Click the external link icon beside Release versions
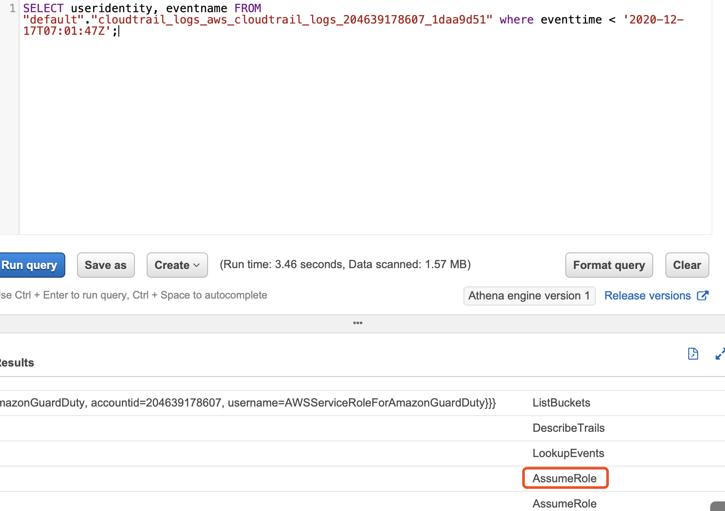 tap(703, 296)
